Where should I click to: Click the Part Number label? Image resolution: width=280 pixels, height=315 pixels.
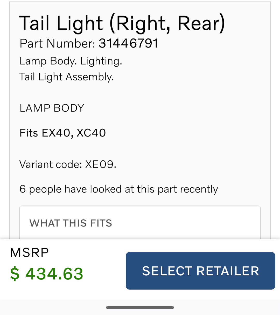(58, 43)
